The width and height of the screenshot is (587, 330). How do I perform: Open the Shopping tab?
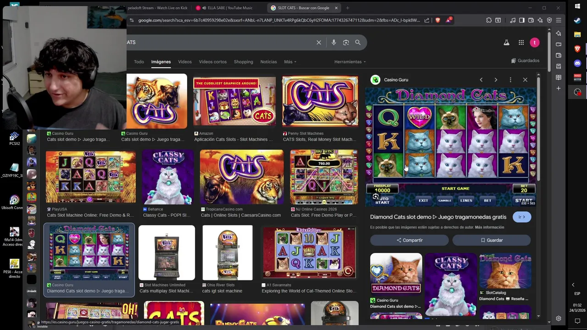(244, 61)
